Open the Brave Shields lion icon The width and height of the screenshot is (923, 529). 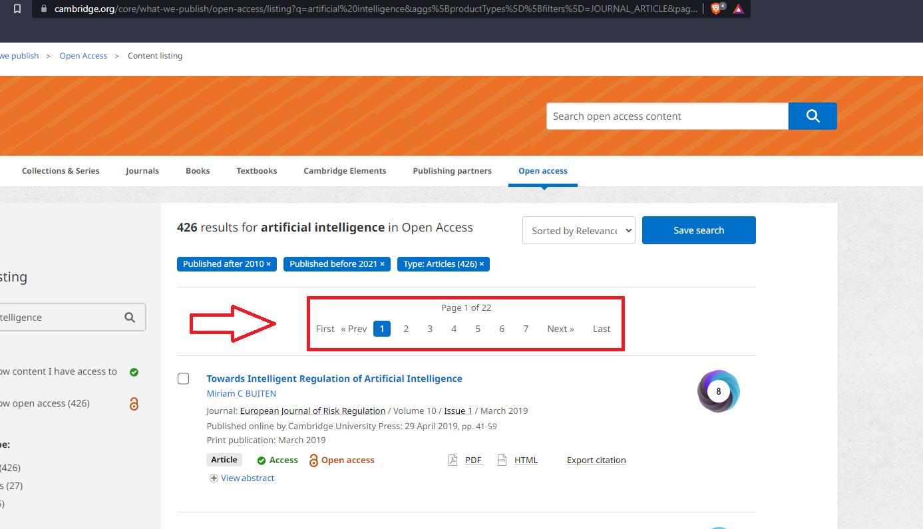pyautogui.click(x=716, y=9)
